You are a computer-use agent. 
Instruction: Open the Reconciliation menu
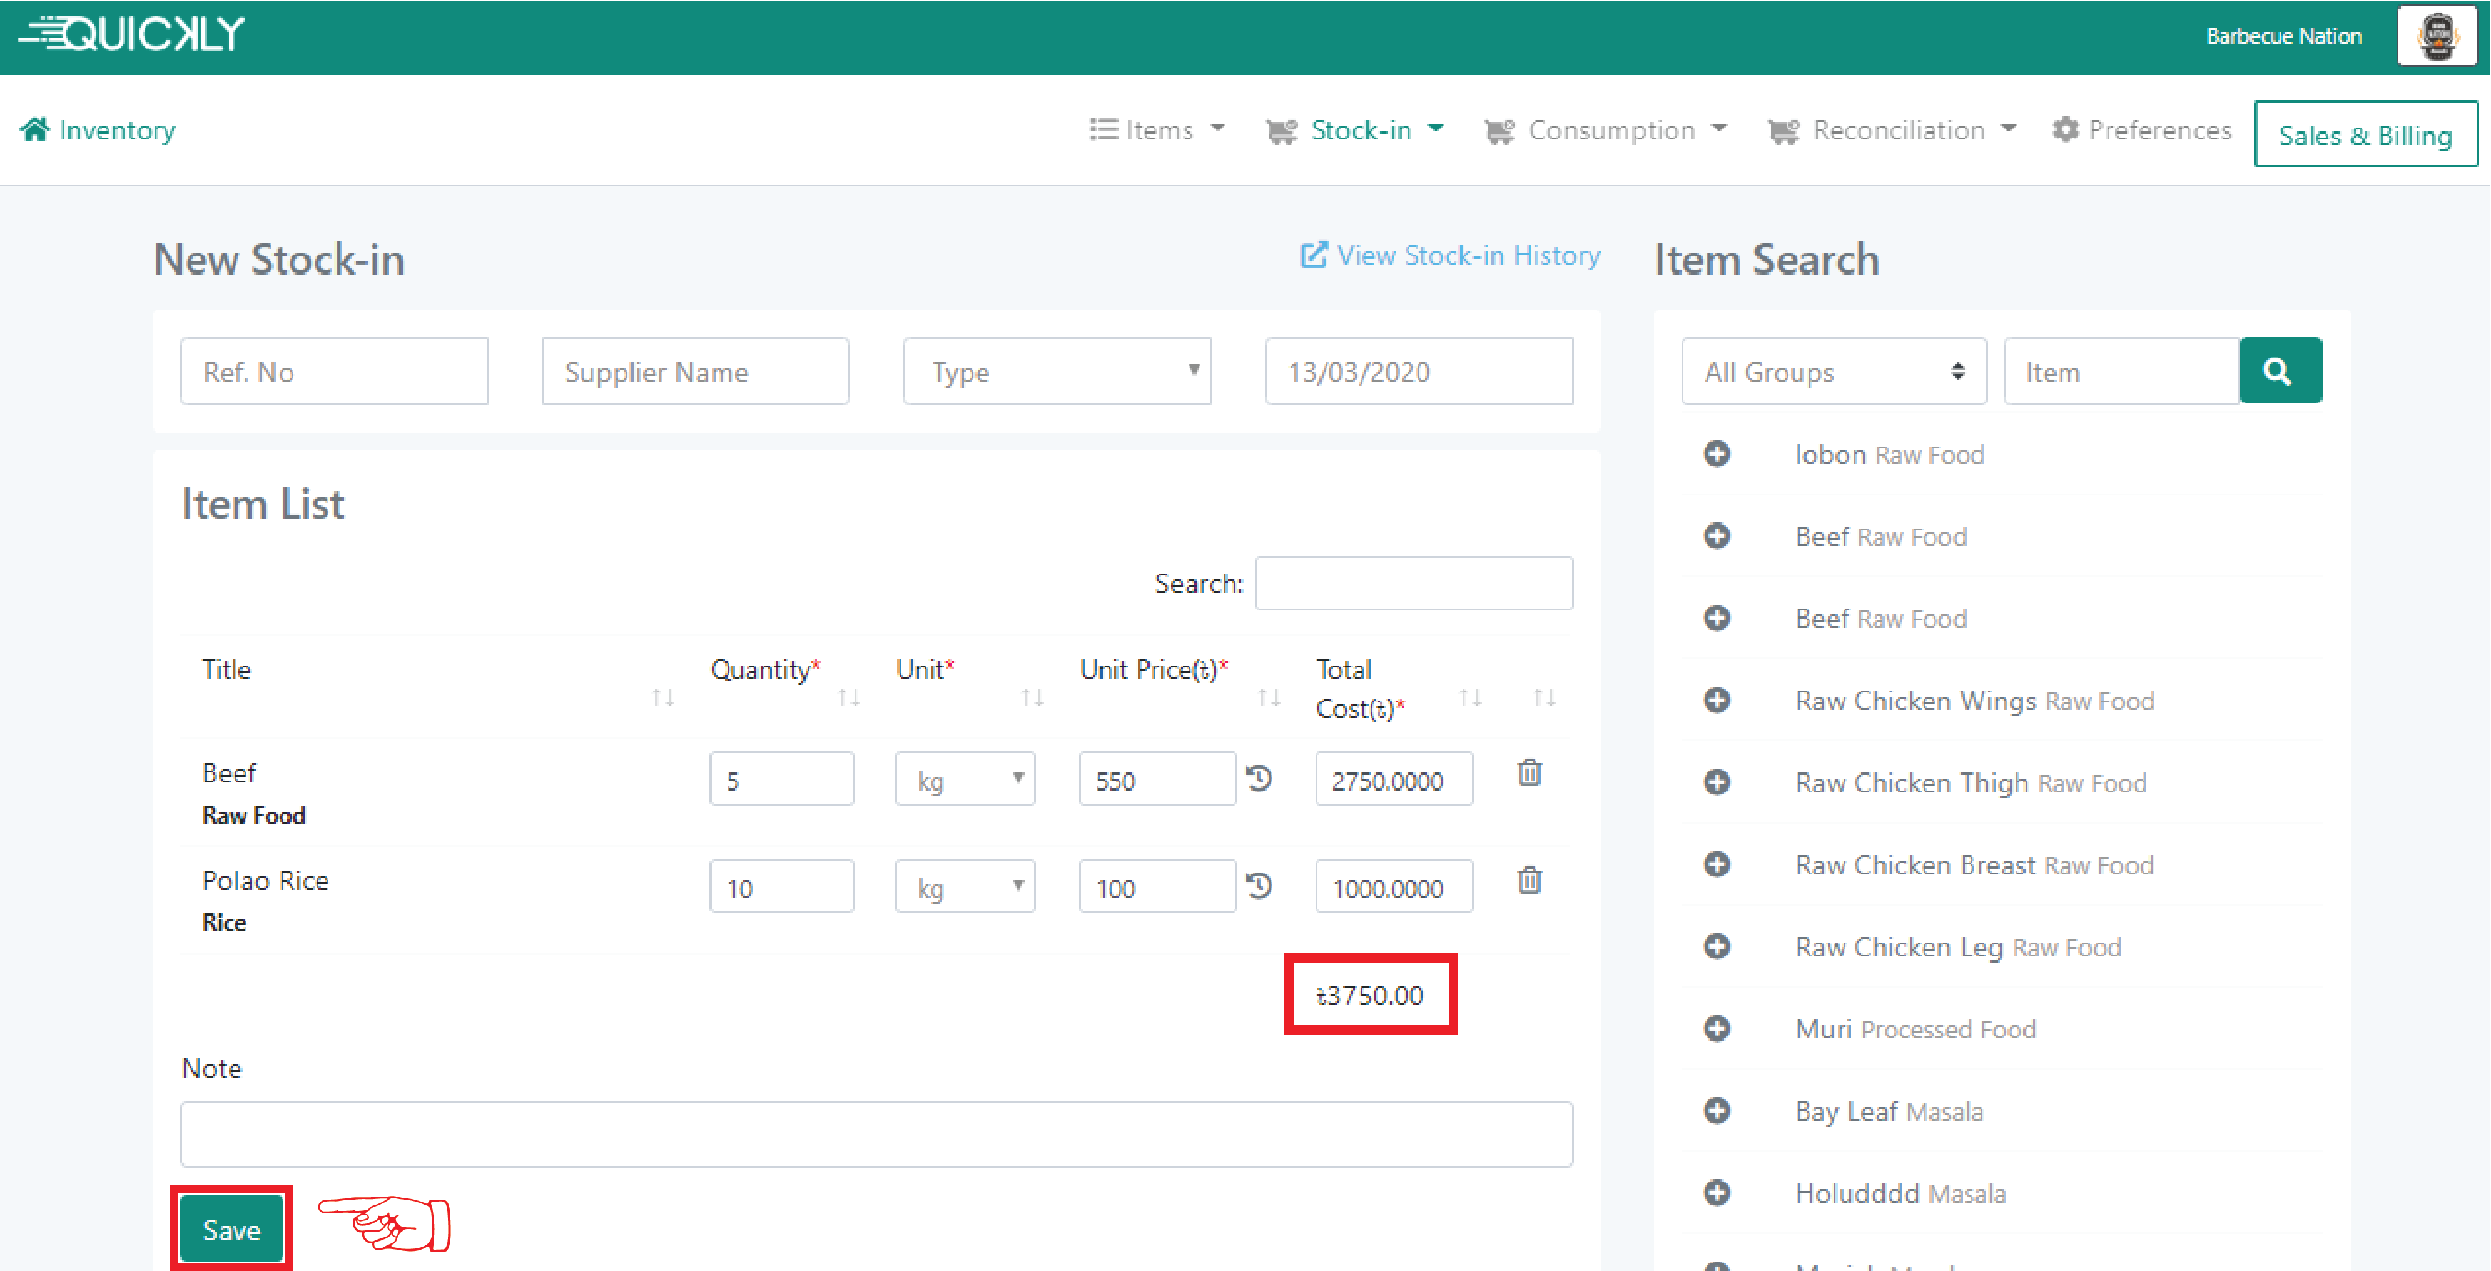coord(1894,129)
